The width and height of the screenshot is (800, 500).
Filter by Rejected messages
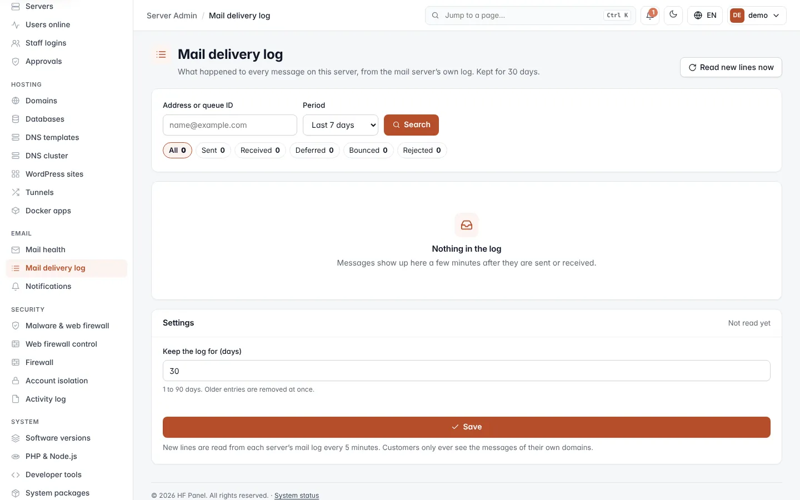(x=422, y=151)
